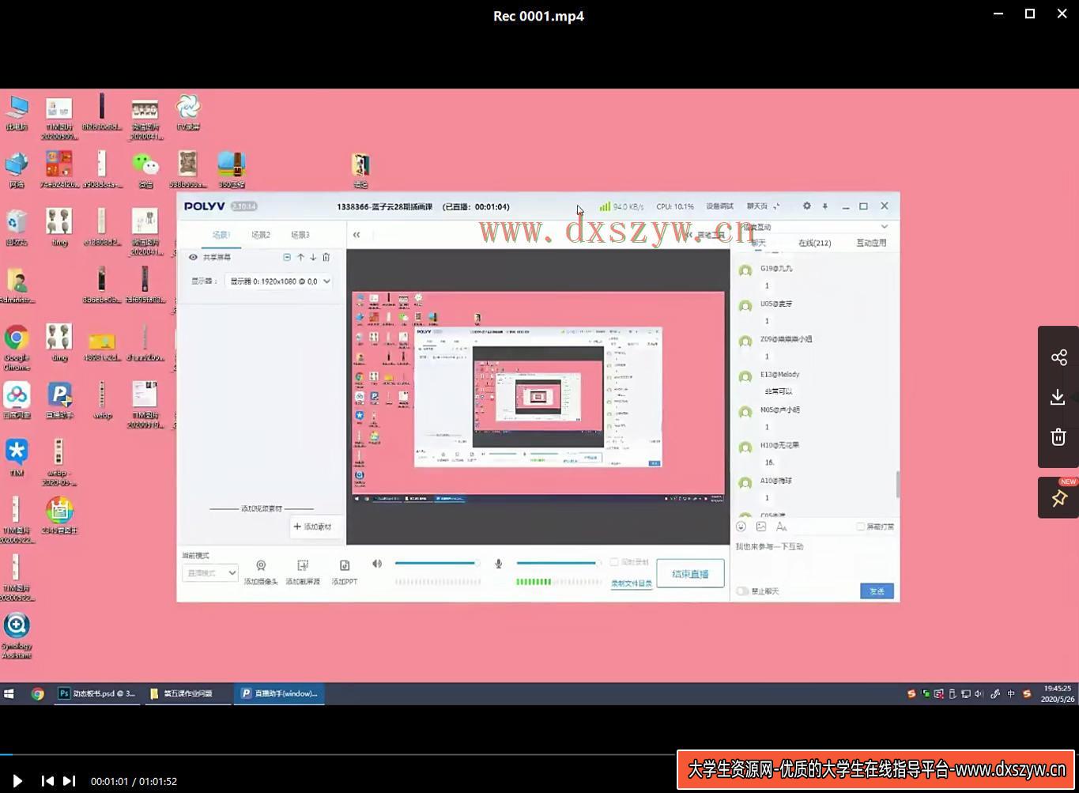
Task: Mute the speaker volume icon
Action: 377,564
